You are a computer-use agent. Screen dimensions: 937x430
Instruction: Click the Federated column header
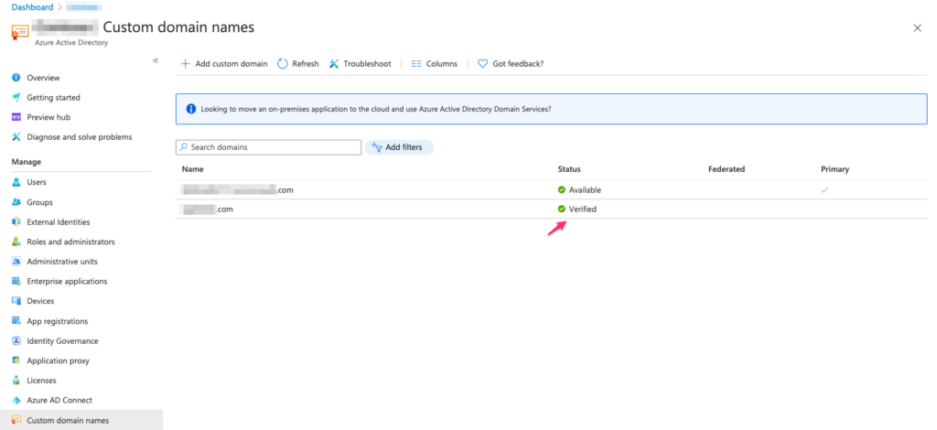726,169
